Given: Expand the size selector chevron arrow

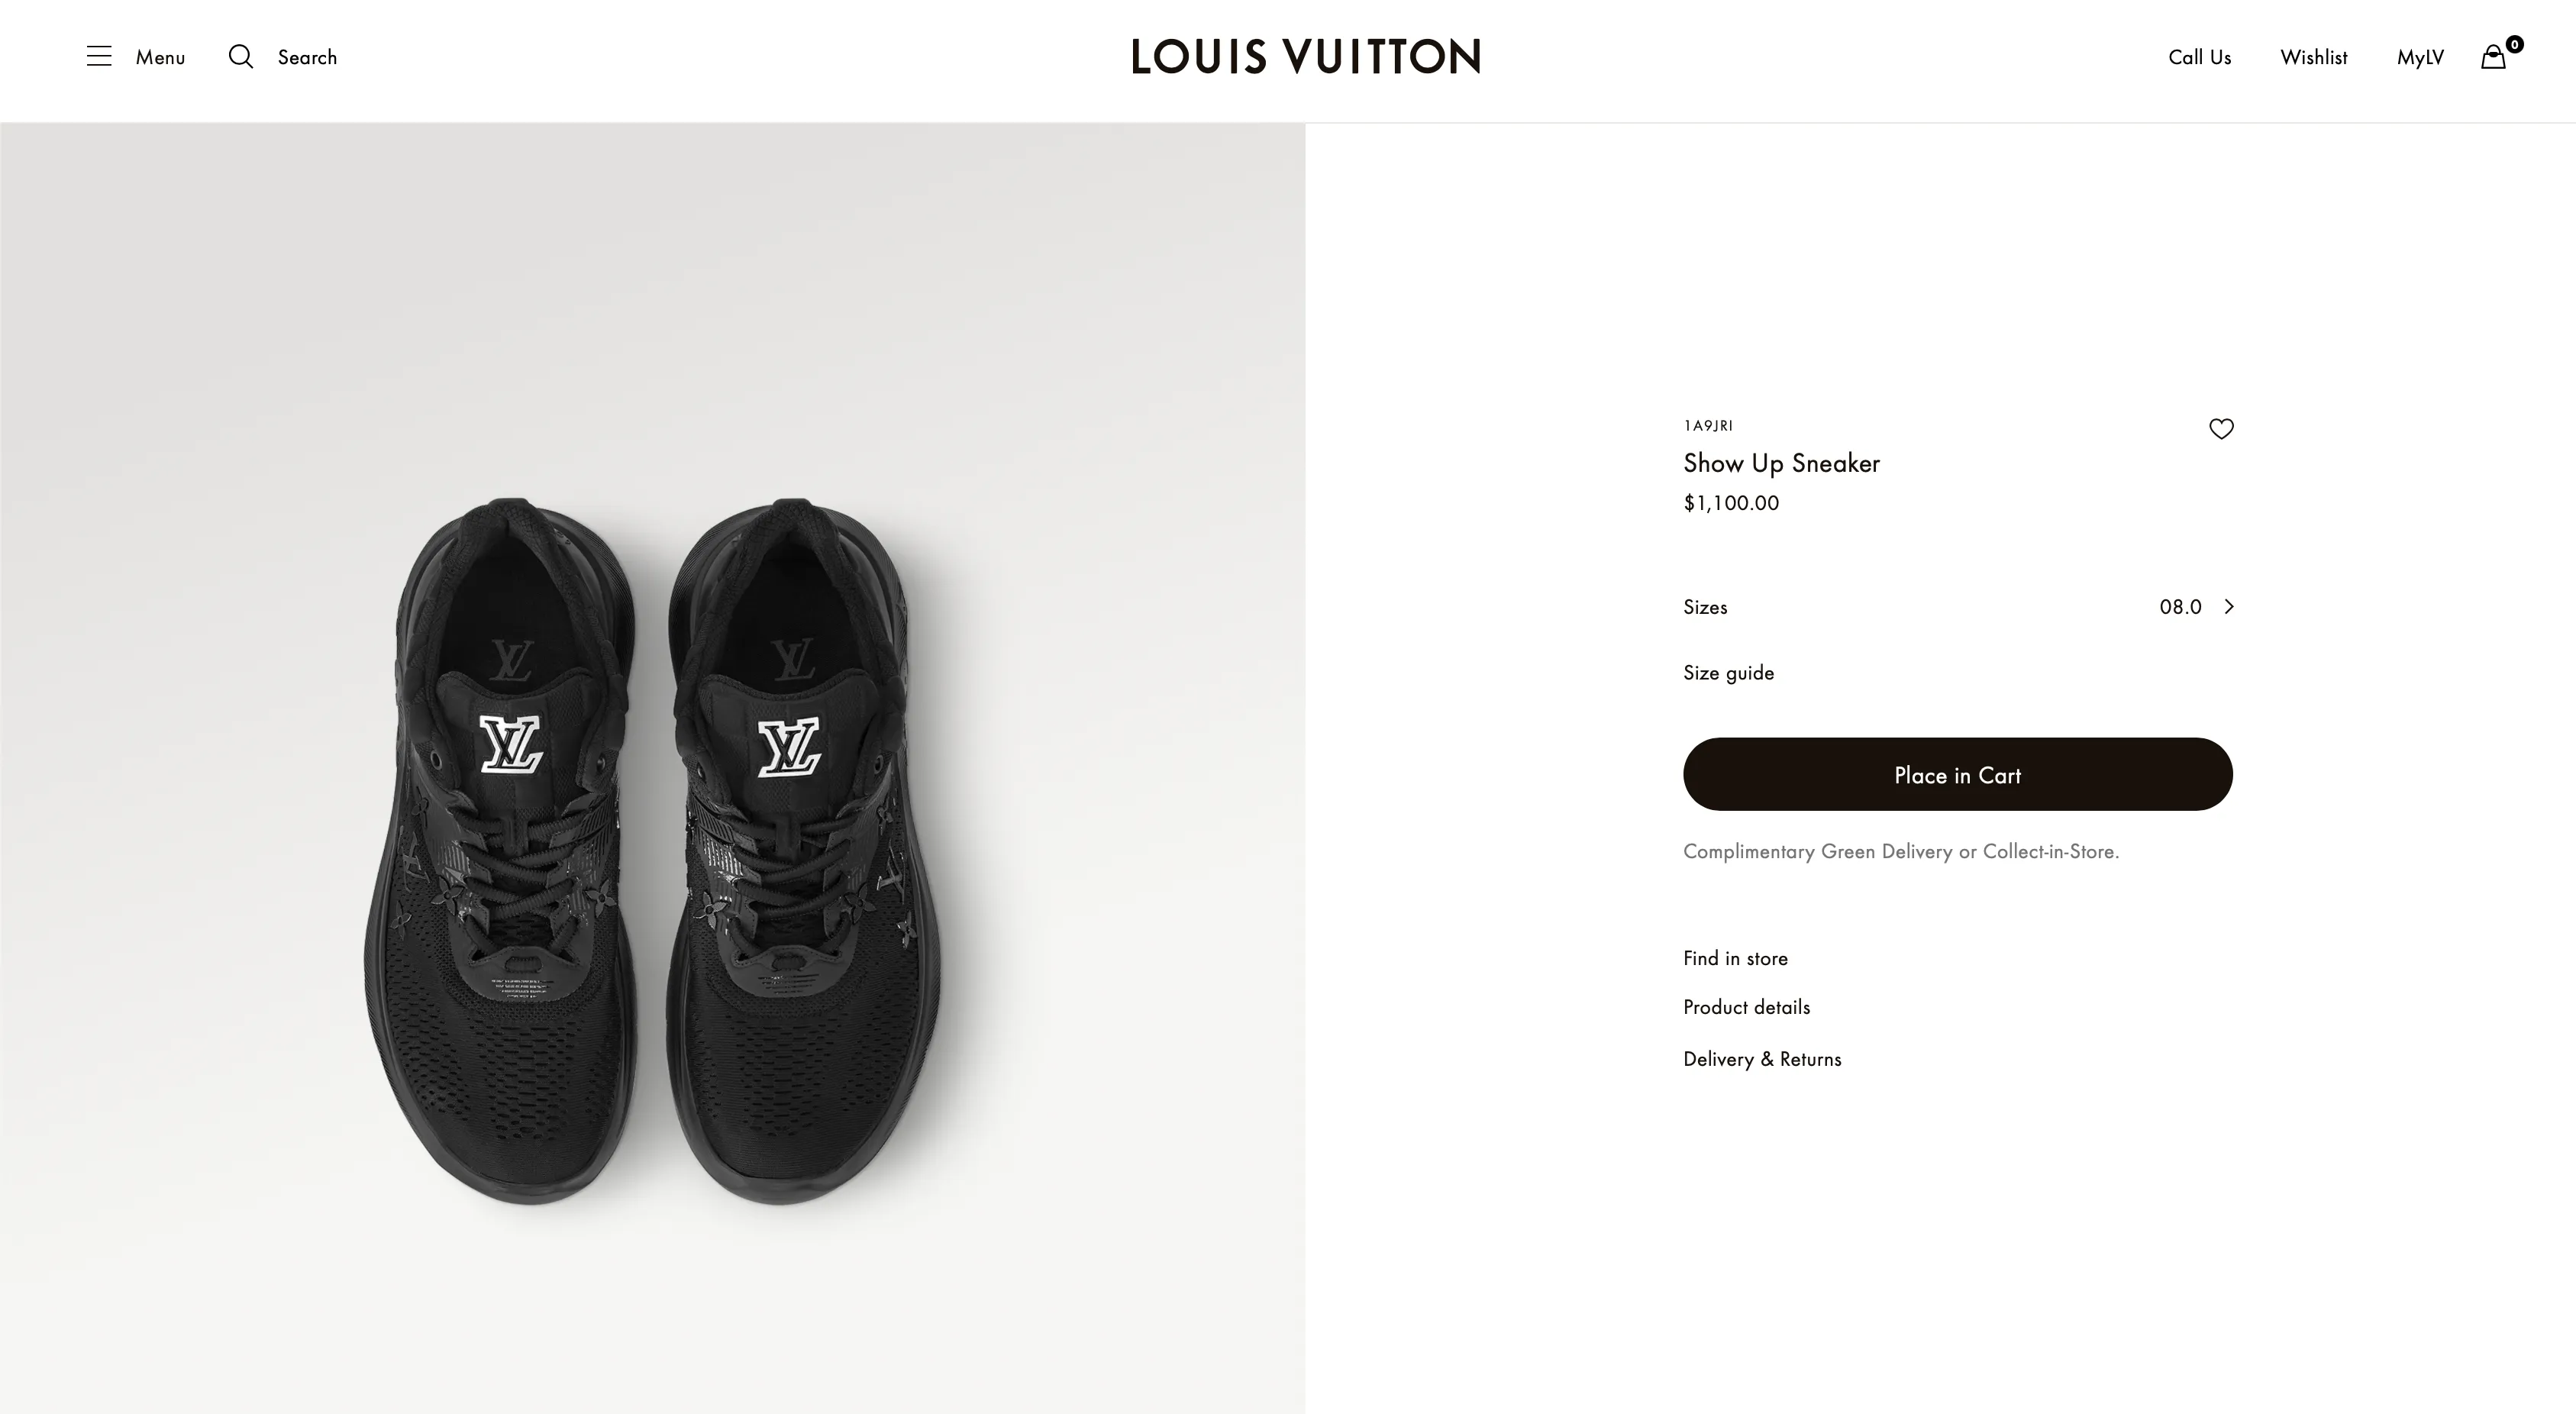Looking at the screenshot, I should click(2229, 607).
